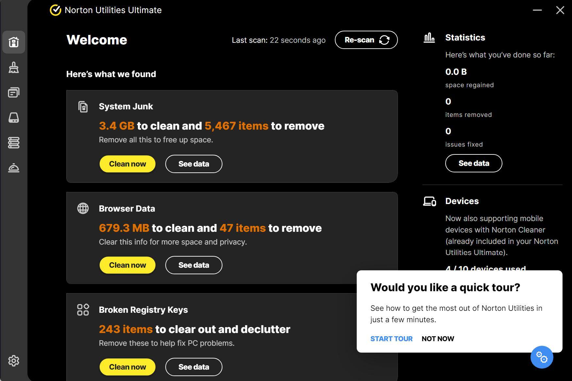Click the blue floating gears button

tap(542, 357)
